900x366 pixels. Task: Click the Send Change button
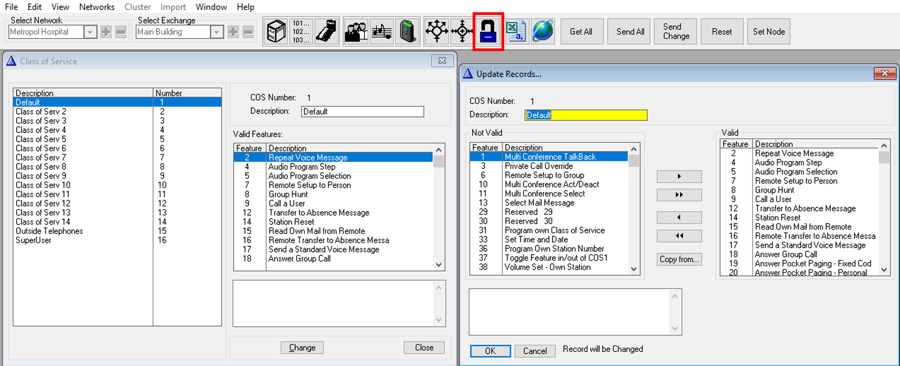tap(676, 32)
